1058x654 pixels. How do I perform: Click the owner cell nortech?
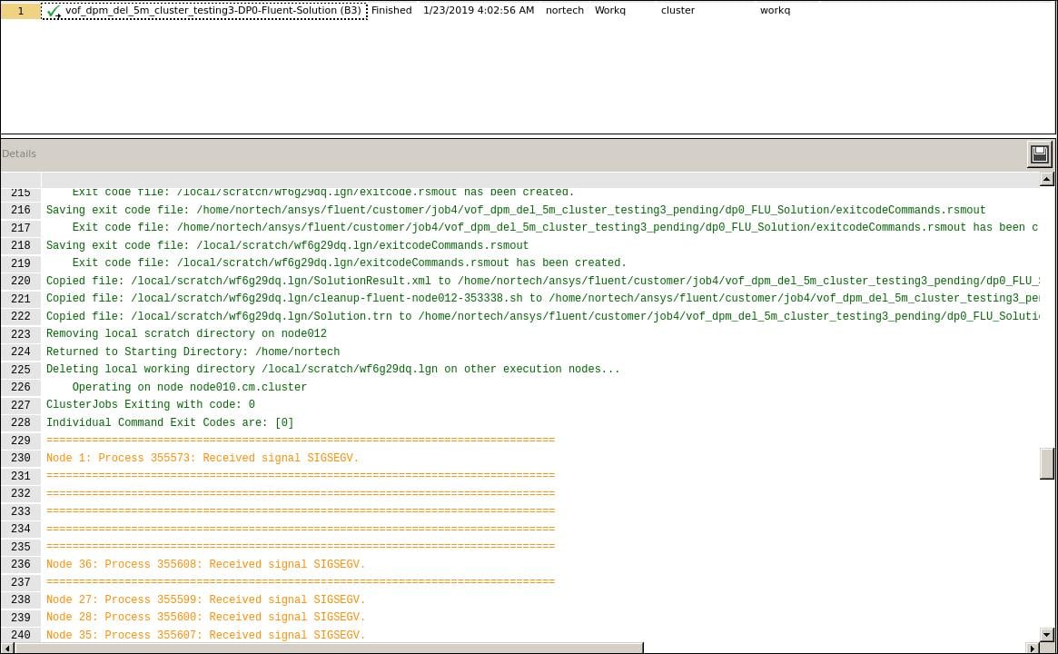pyautogui.click(x=565, y=10)
